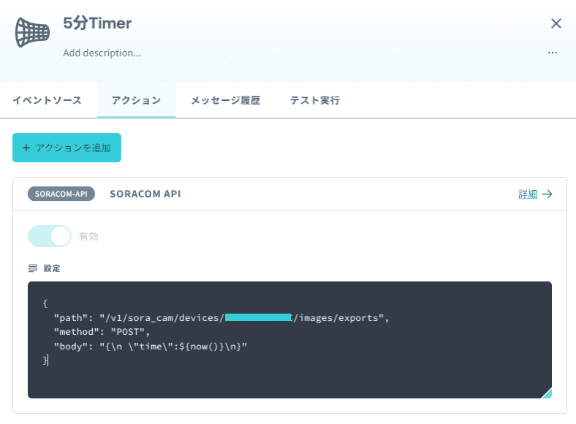Click the "path" line in the config
The width and height of the screenshot is (576, 424).
[x=221, y=318]
